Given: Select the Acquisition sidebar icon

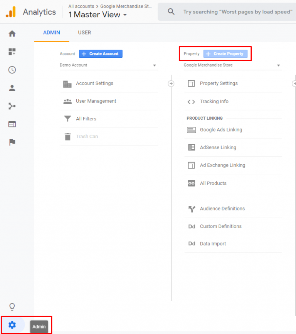Looking at the screenshot, I should coord(12,106).
